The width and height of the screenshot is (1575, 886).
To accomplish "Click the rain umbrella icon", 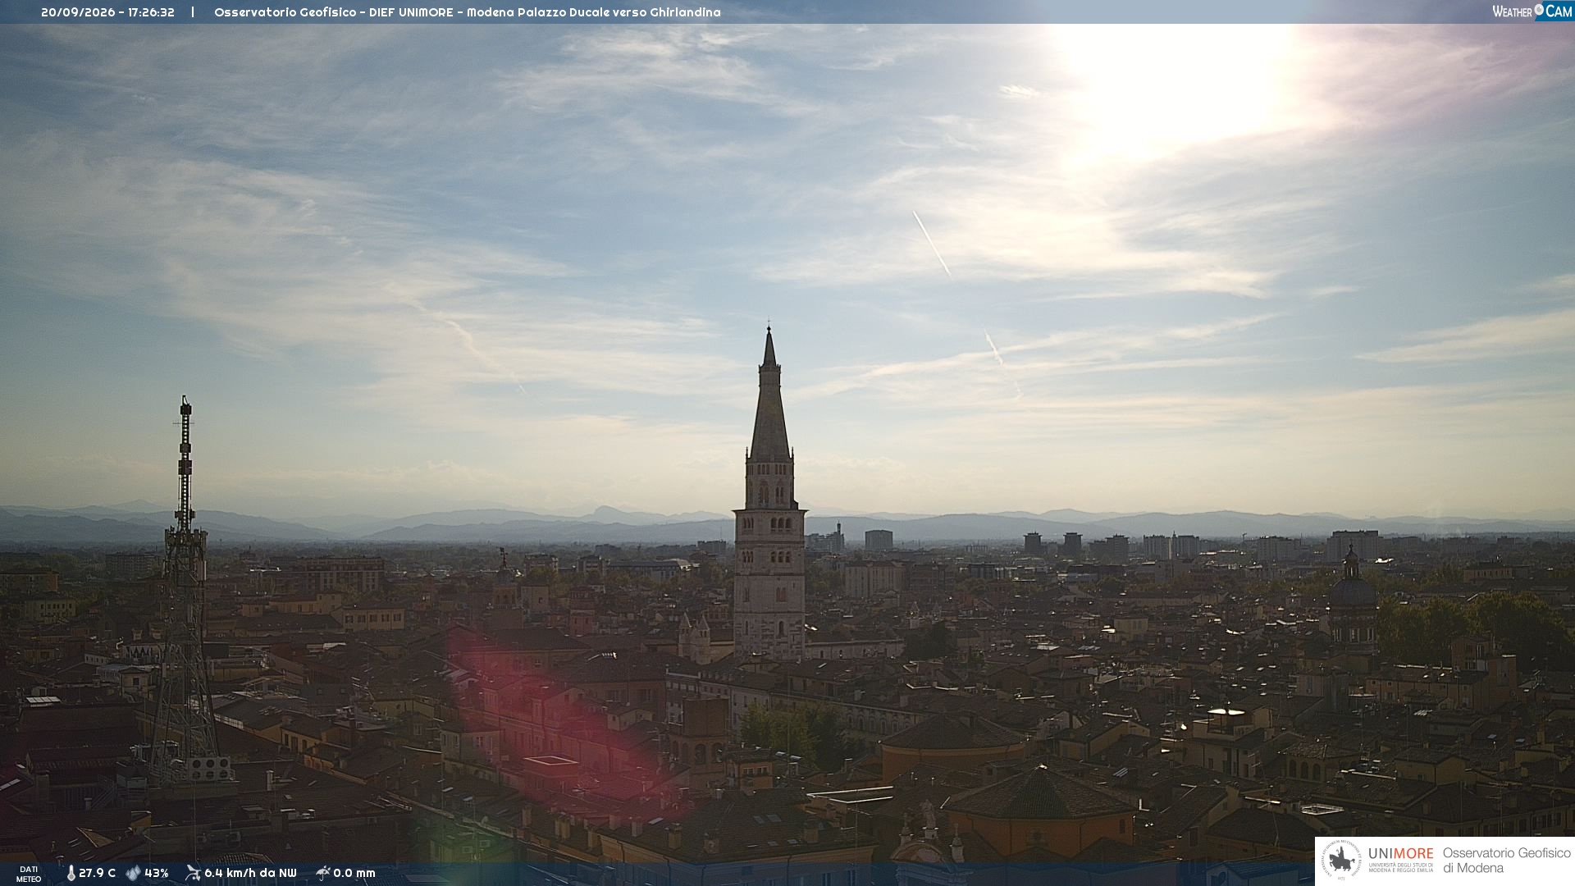I will pyautogui.click(x=323, y=873).
